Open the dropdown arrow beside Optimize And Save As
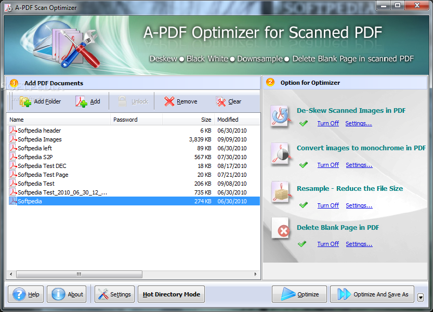The height and width of the screenshot is (312, 433). point(421,297)
